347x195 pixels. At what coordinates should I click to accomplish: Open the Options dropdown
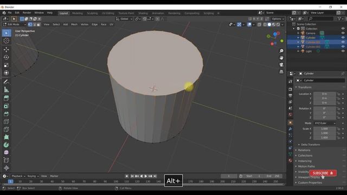point(278,19)
